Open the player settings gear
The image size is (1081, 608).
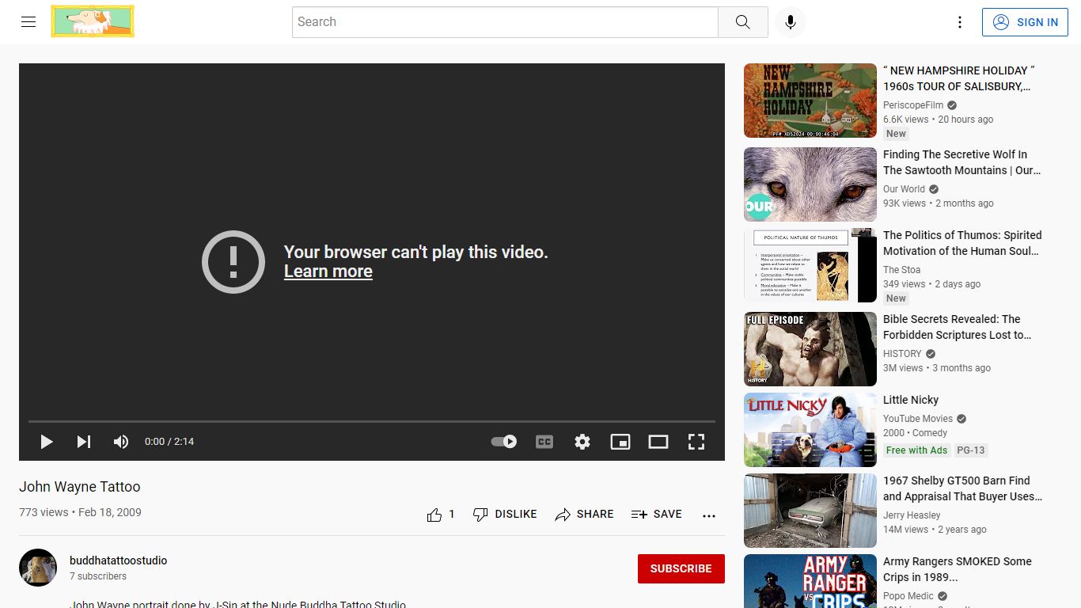tap(582, 442)
